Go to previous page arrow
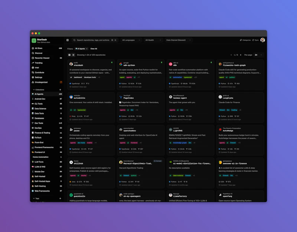Viewport: 297px width, 232px height. click(231, 55)
